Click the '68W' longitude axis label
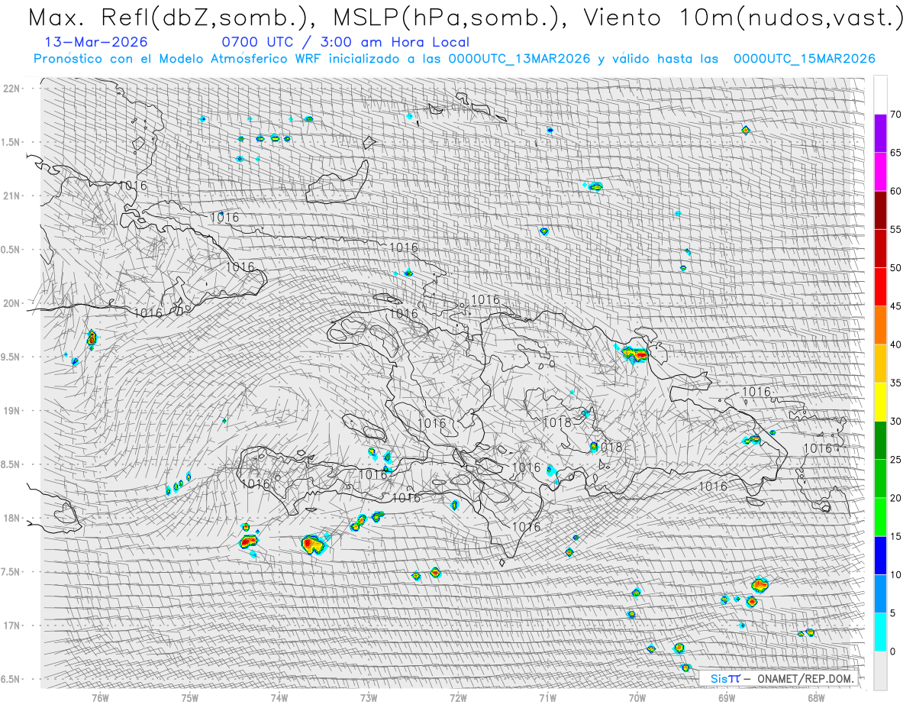This screenshot has height=708, width=916. (x=816, y=697)
